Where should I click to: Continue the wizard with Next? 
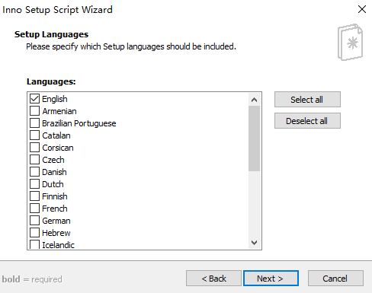(271, 279)
